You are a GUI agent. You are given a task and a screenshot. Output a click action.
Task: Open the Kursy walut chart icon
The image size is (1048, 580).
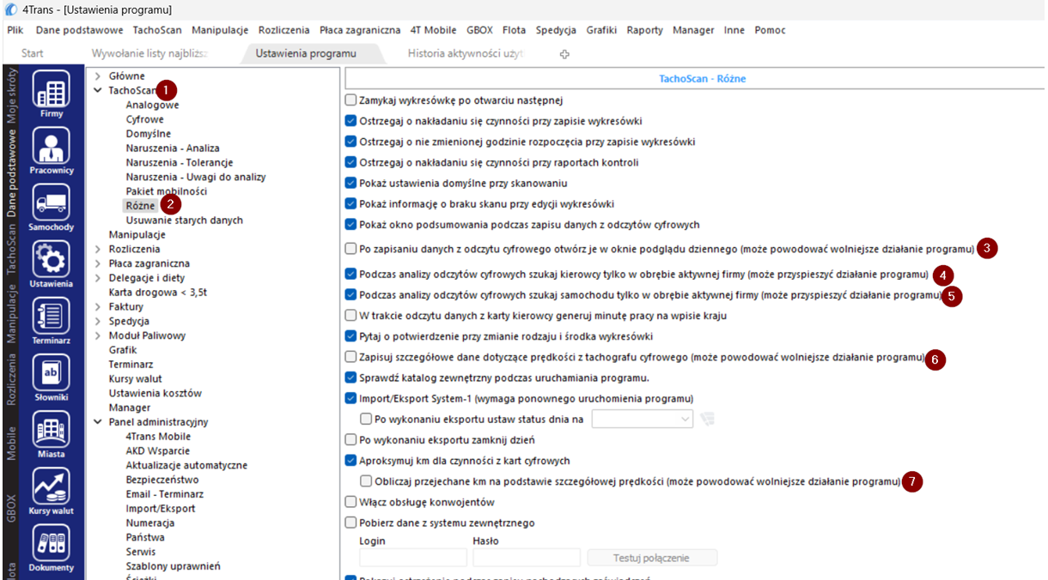coord(51,488)
